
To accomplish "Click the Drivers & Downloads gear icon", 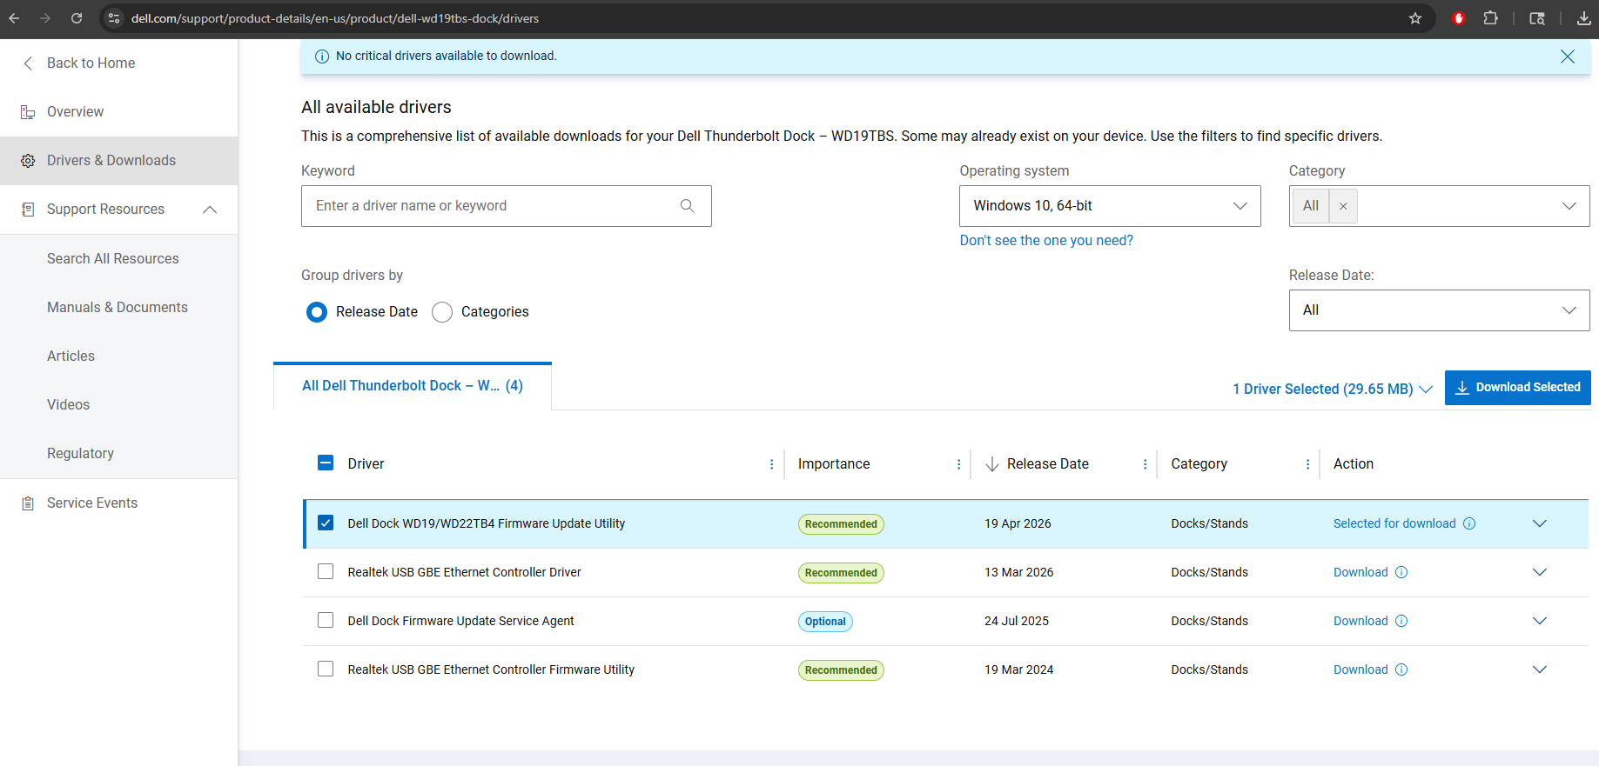I will tap(28, 161).
